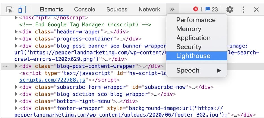Expand the noscript node
Viewport: 264px width, 118px height.
tap(16, 17)
